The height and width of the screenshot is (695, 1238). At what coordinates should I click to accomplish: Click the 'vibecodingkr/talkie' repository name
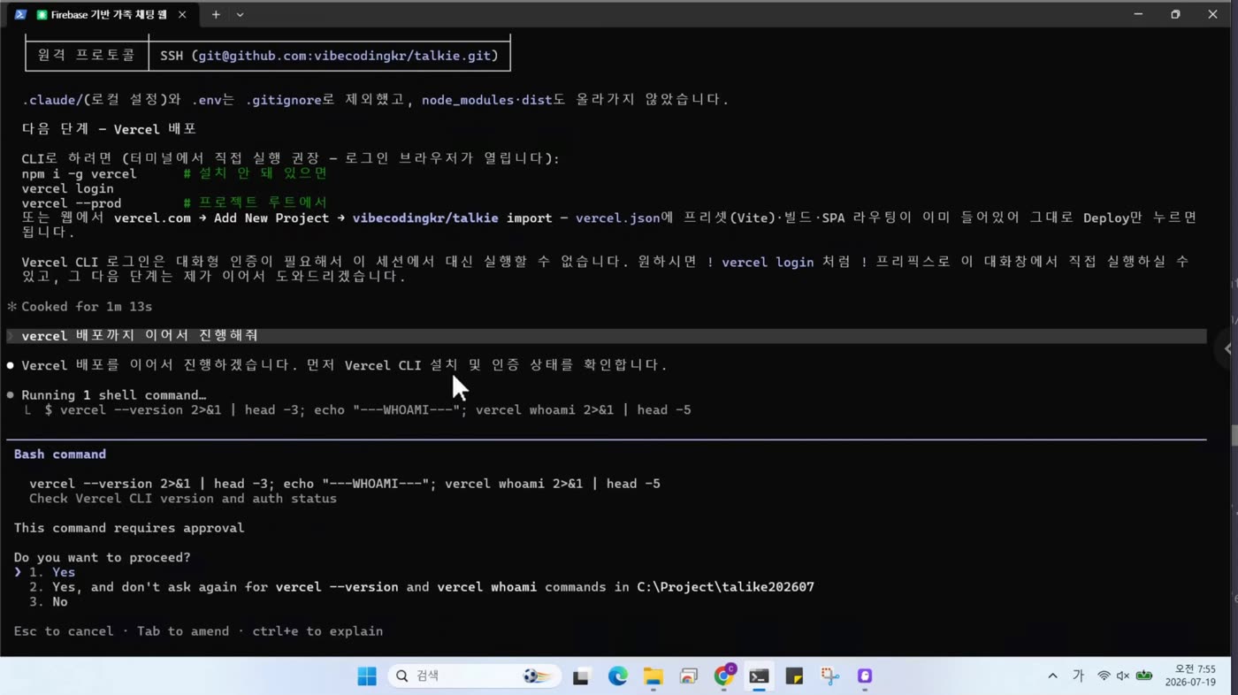pos(425,218)
